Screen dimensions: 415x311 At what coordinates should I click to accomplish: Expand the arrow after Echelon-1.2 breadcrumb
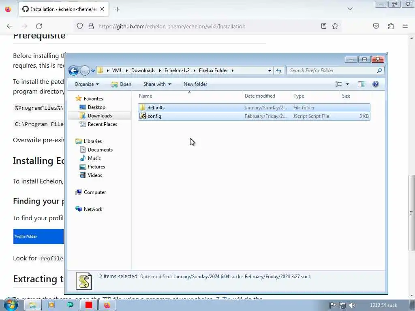tap(194, 70)
